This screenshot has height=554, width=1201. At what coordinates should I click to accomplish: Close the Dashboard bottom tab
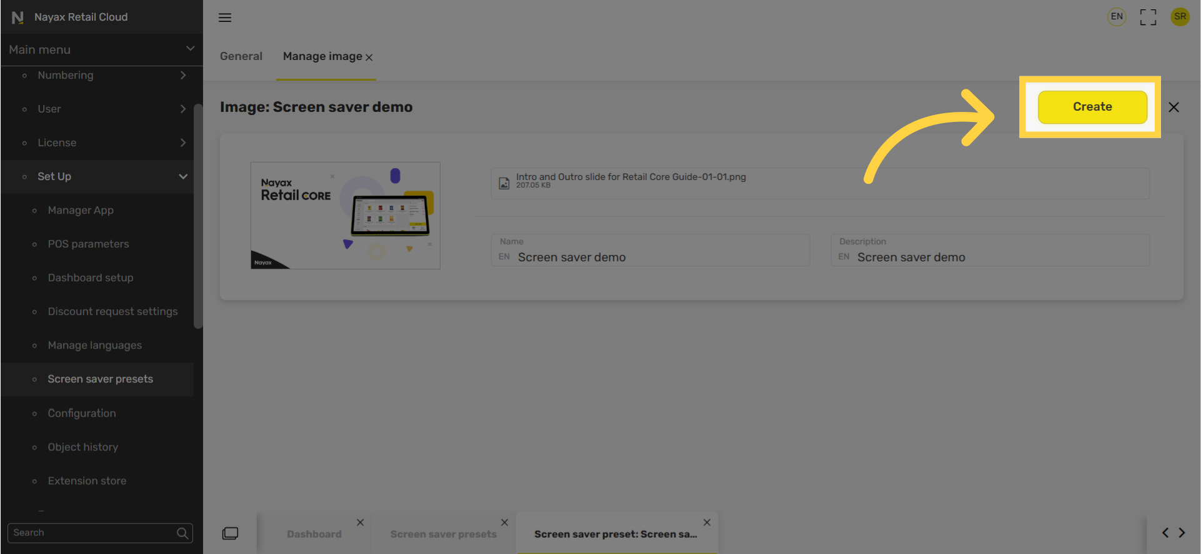click(361, 523)
